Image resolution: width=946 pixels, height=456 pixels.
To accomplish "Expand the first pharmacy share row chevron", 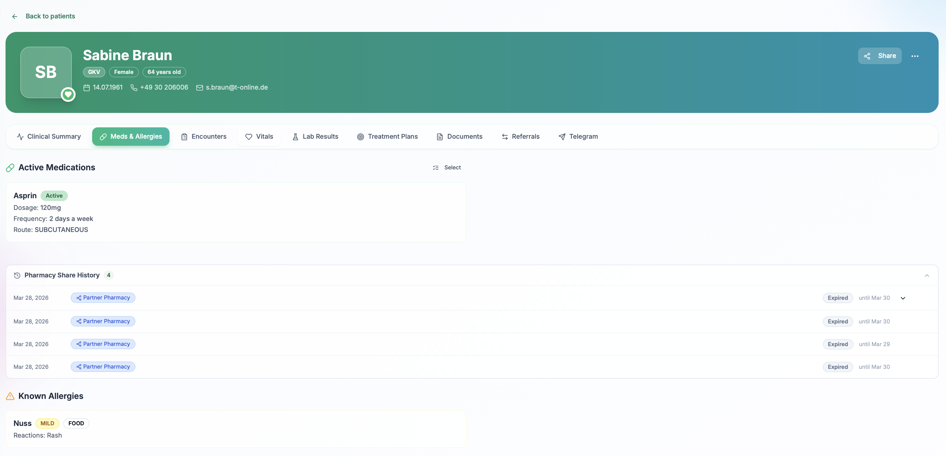I will (903, 298).
